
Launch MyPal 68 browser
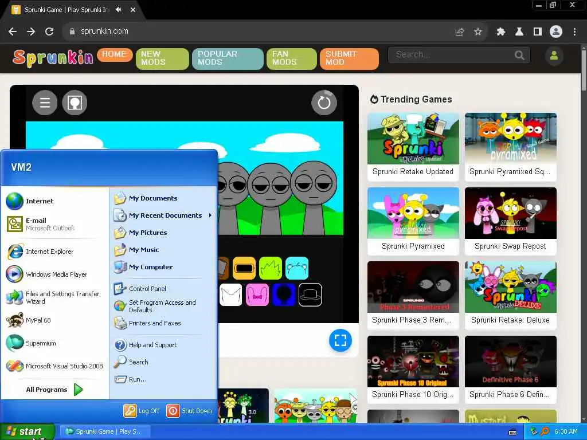(29, 320)
